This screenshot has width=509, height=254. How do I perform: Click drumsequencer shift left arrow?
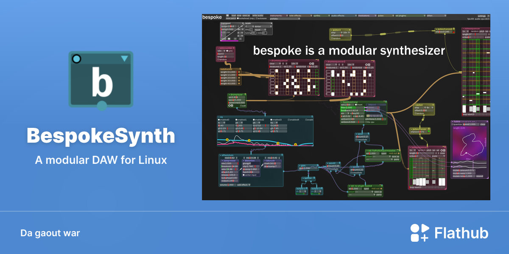[283, 63]
